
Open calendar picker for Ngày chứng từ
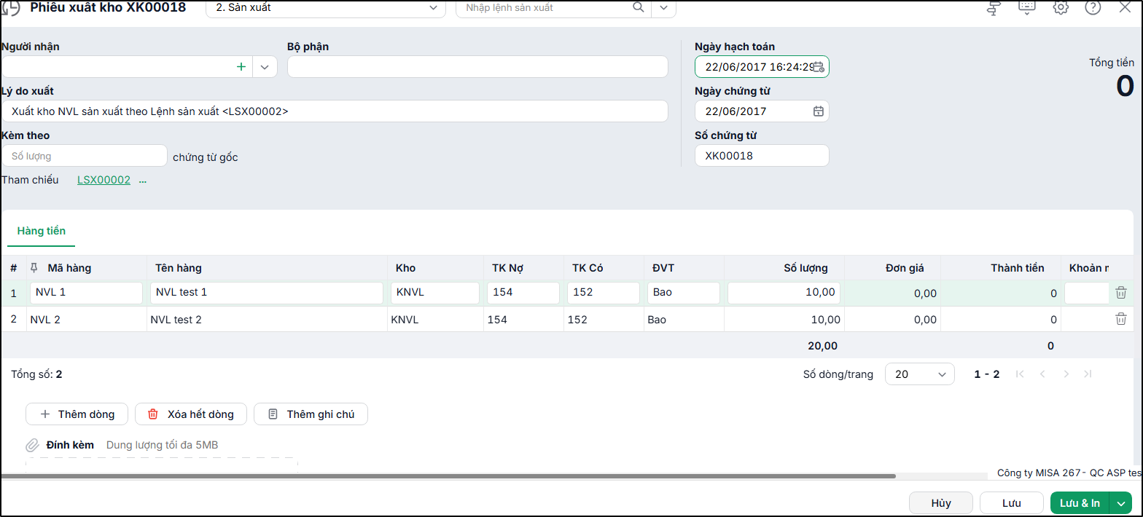click(x=819, y=111)
